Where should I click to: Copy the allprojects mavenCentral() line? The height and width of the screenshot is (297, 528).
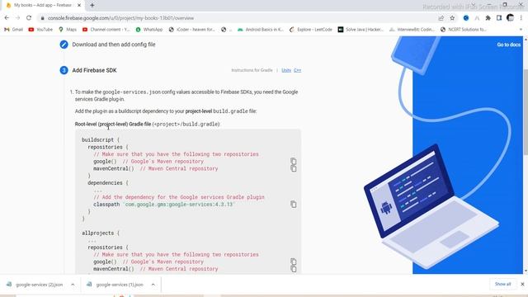coord(294,269)
